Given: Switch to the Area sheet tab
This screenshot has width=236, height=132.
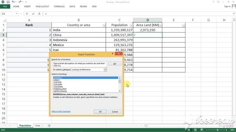Looking at the screenshot, I should tap(38, 125).
